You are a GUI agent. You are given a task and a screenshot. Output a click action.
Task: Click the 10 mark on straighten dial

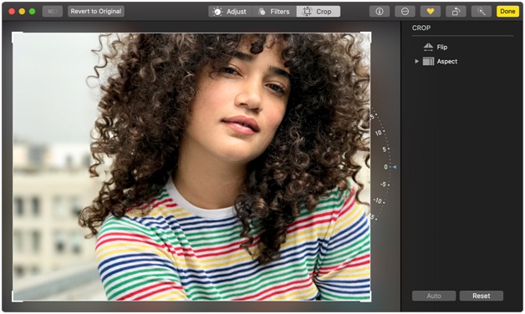(x=379, y=133)
